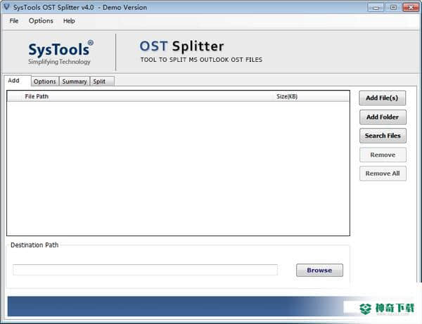Screen dimensions: 422x324
Task: Click the File Path column header
Action: coord(37,96)
